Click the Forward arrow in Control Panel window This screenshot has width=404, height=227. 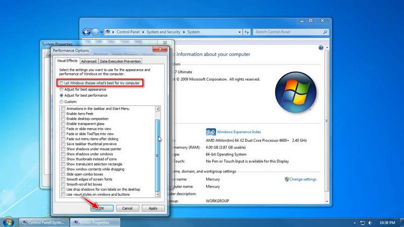(95, 32)
